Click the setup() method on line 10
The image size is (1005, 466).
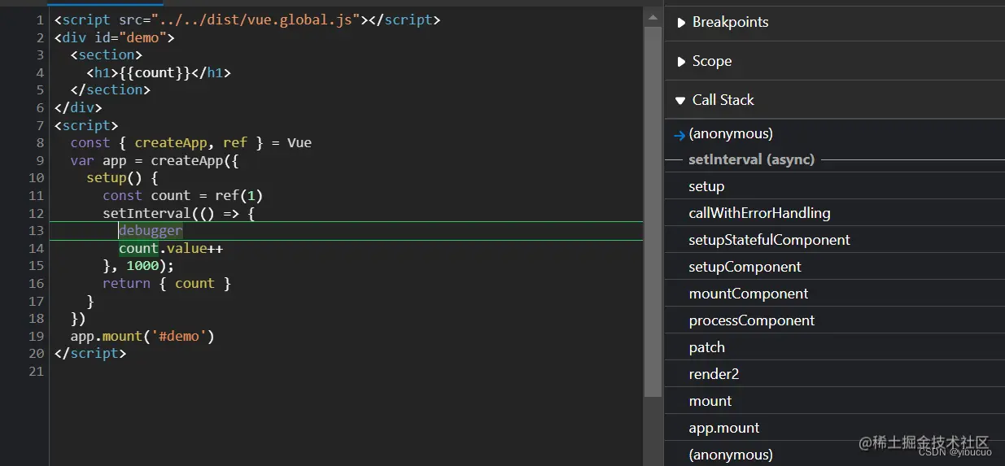pyautogui.click(x=122, y=177)
